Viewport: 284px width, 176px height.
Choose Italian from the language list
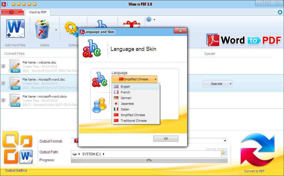136,109
